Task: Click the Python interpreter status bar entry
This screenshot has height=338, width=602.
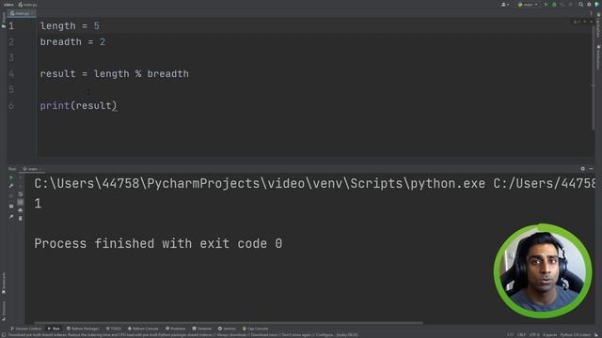Action: (576, 335)
